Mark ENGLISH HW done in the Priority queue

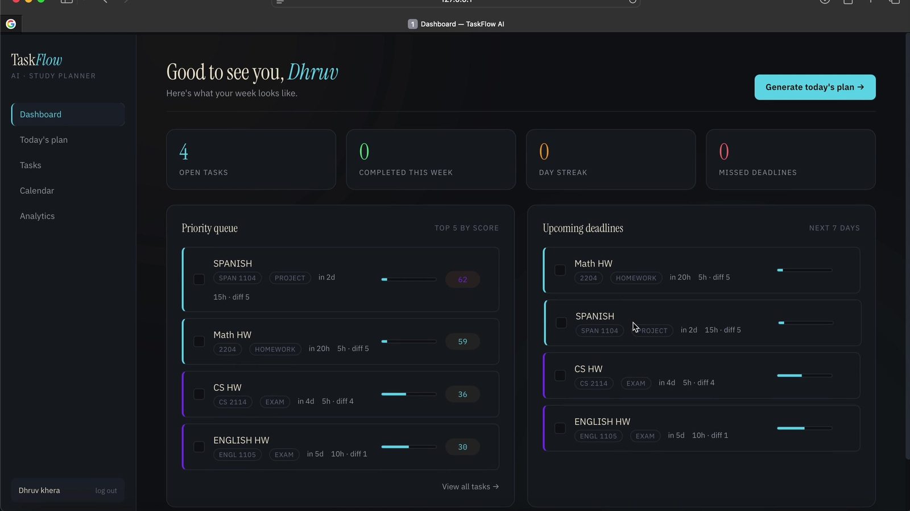(x=199, y=447)
